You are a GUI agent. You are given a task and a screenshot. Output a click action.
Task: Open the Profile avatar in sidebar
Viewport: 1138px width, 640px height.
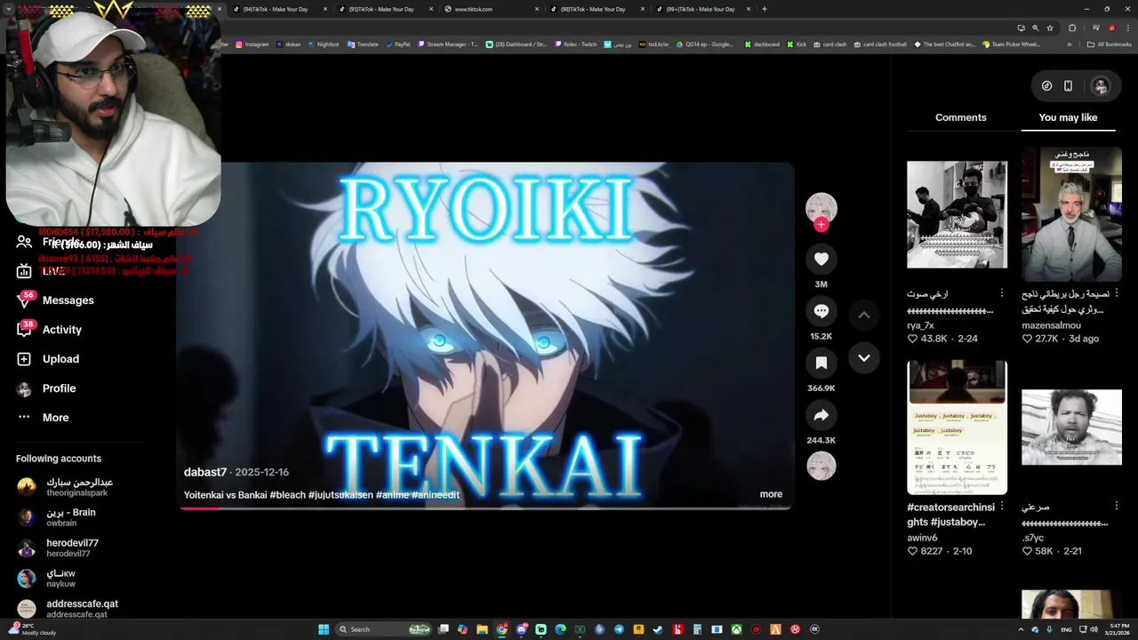coord(24,388)
